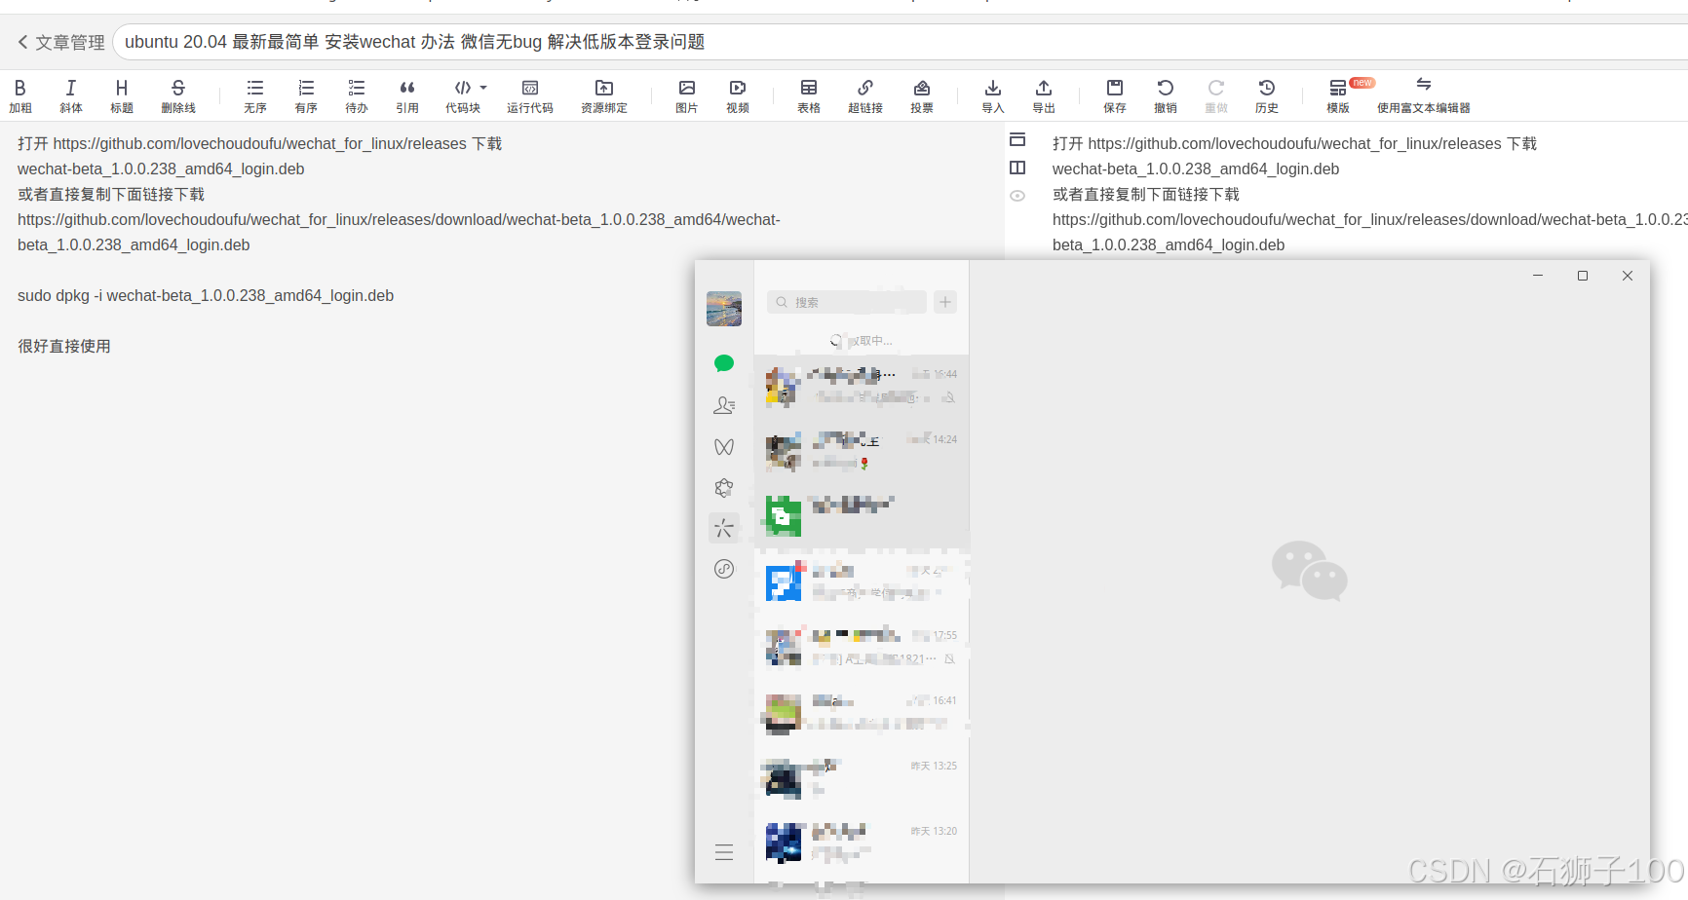The image size is (1688, 900).
Task: Insert an image with the 图片 tool
Action: tap(686, 94)
